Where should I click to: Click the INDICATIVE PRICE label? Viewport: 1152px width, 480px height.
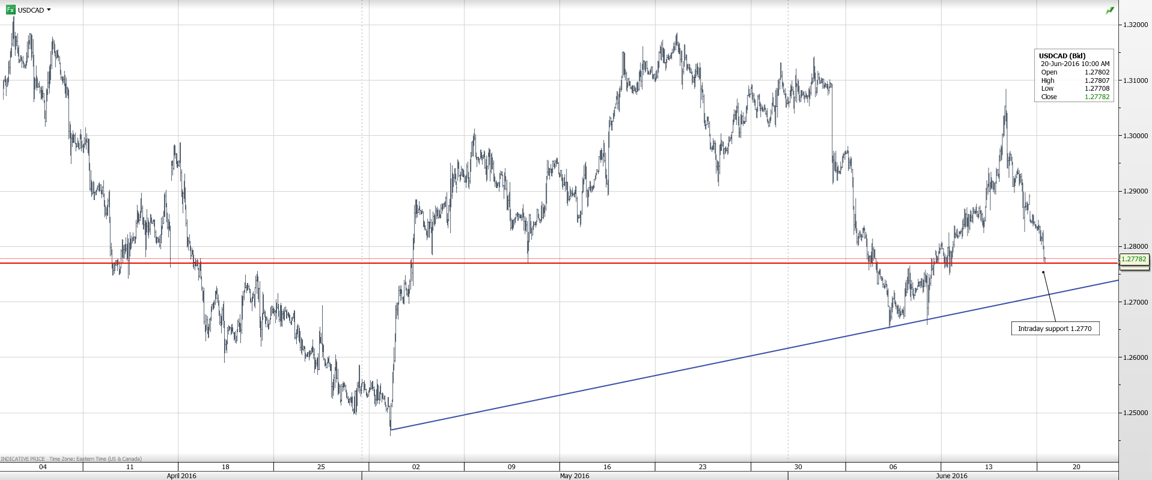point(23,459)
